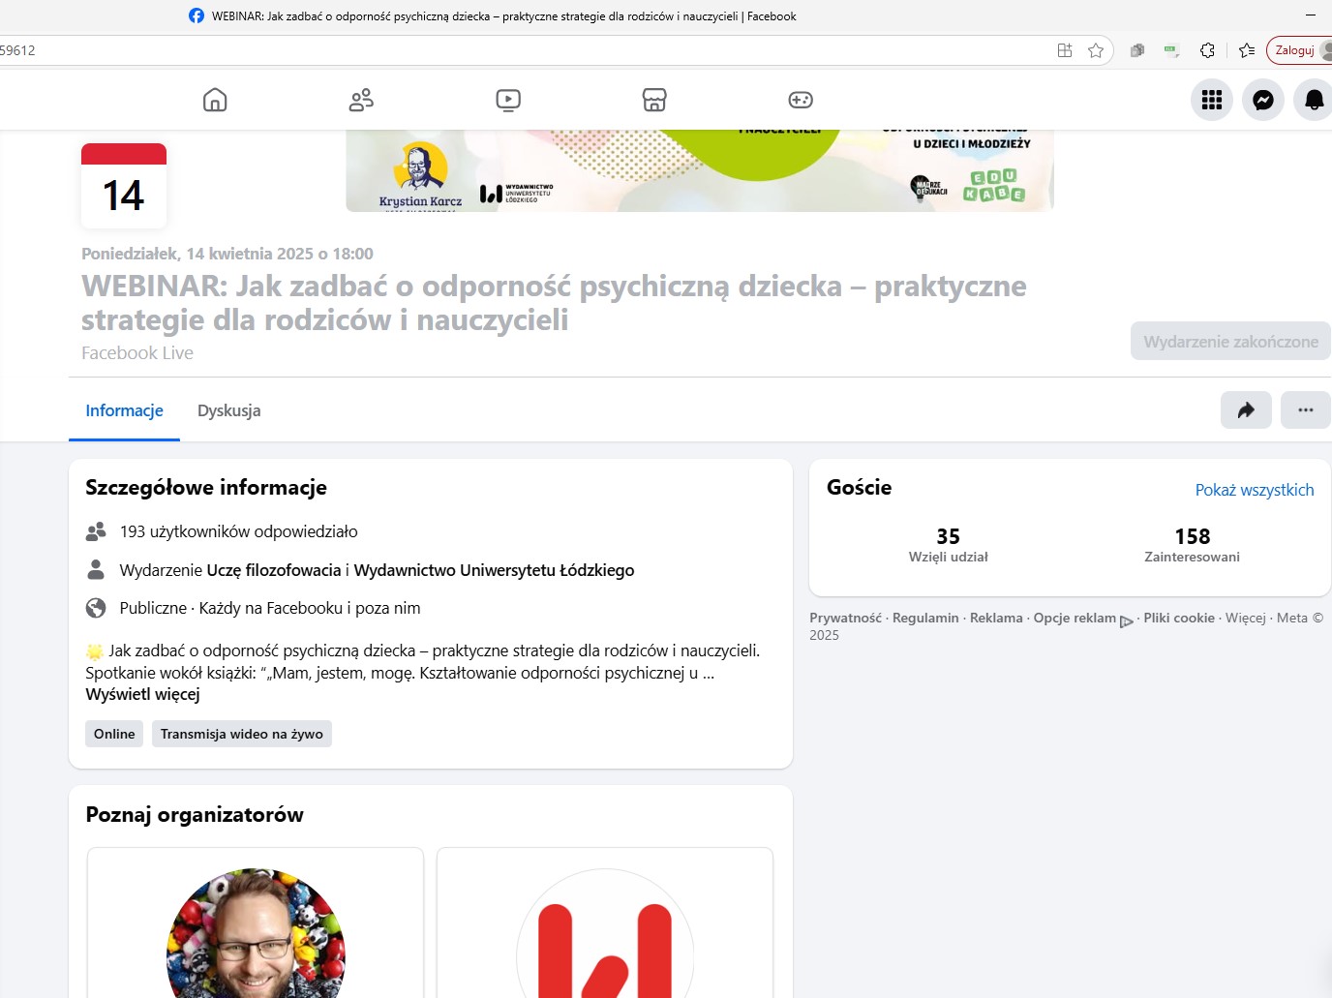Click the Facebook favicon in the tab title

tap(197, 15)
